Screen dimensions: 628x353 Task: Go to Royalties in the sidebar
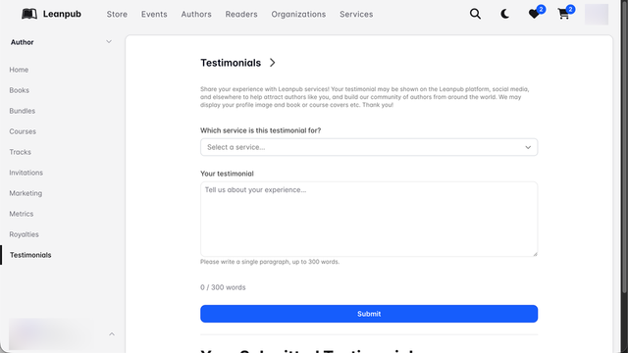[24, 234]
